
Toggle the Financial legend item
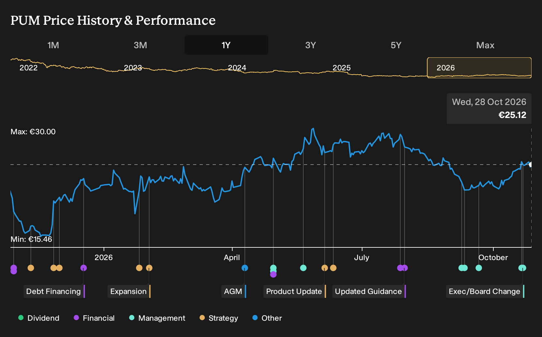tap(94, 318)
